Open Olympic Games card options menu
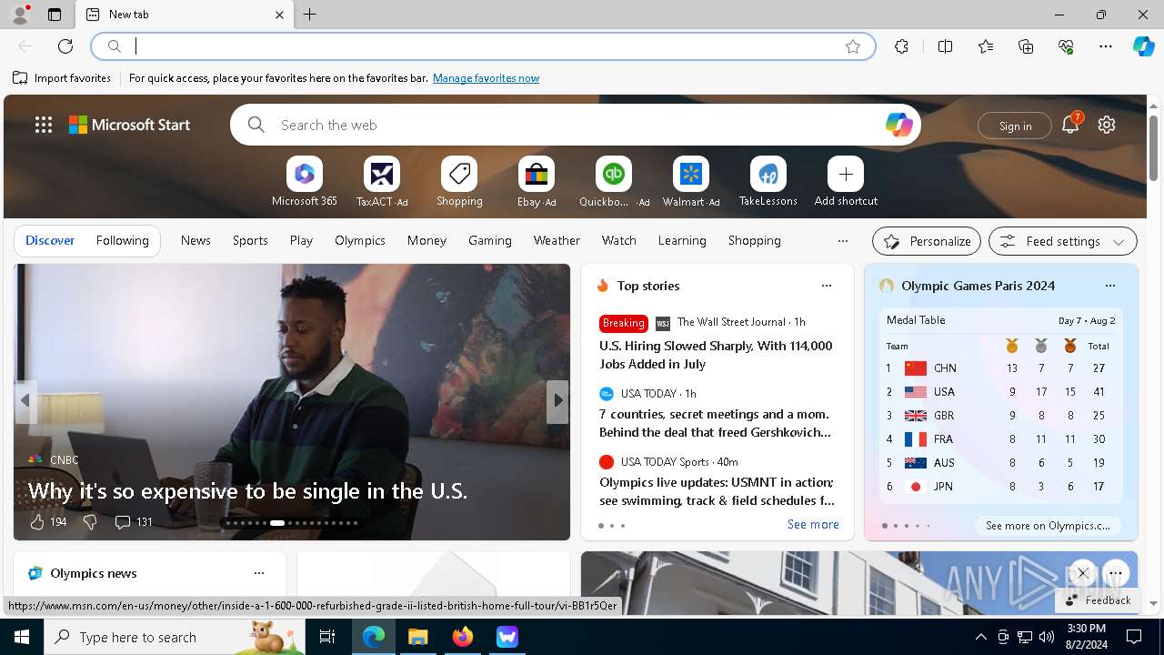This screenshot has height=655, width=1164. [1110, 286]
